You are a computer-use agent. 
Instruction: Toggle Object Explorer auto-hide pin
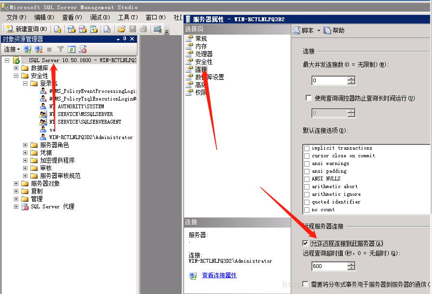coord(125,39)
